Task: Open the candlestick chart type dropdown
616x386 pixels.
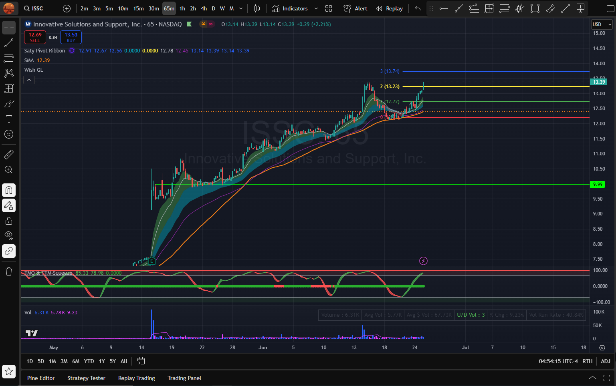Action: pos(257,8)
